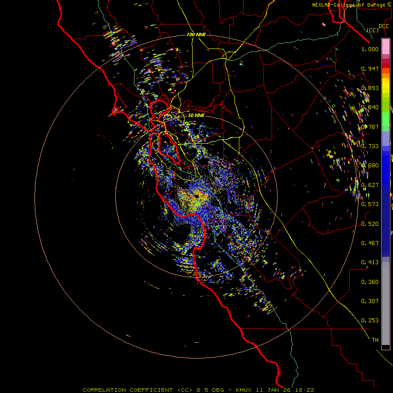Select the 0.467 value on the color scale
Image resolution: width=393 pixels, height=393 pixels.
pos(370,243)
